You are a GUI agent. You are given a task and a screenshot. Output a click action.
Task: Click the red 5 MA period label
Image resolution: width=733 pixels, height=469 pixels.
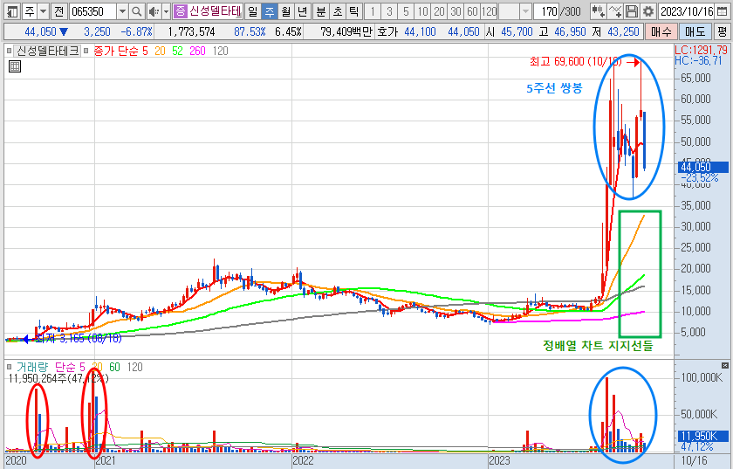(145, 51)
